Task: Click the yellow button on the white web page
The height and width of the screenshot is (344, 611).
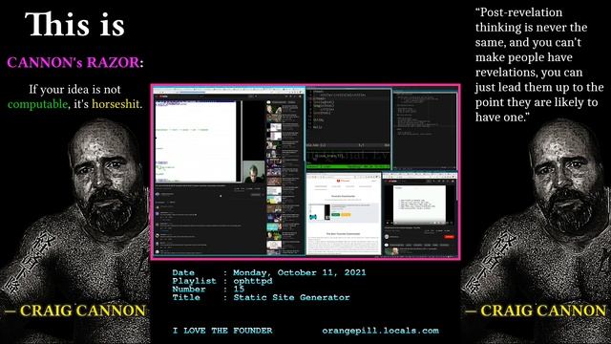Action: [346, 214]
